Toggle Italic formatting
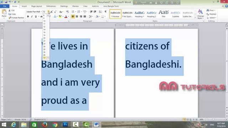The height and width of the screenshot is (128, 228). click(32, 17)
